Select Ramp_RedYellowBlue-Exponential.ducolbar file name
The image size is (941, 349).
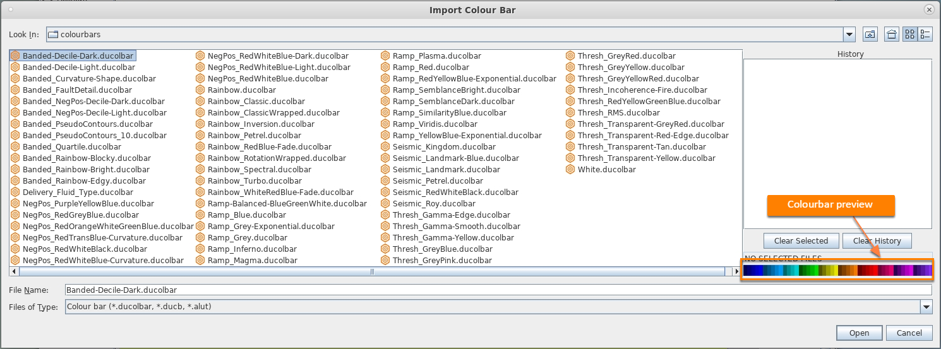(474, 78)
